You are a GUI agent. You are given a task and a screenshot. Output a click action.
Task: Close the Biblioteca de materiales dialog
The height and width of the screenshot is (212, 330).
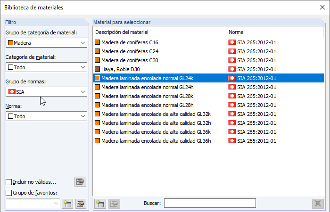(x=321, y=7)
